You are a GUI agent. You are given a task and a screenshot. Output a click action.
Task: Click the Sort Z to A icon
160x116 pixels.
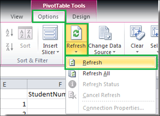point(9,47)
